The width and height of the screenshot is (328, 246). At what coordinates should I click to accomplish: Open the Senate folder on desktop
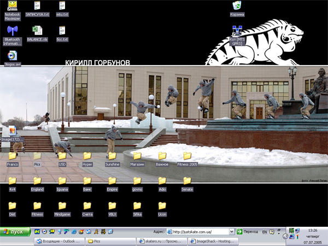click(x=187, y=181)
